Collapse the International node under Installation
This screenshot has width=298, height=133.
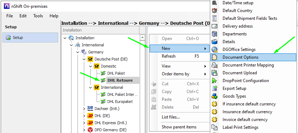pyautogui.click(x=71, y=45)
